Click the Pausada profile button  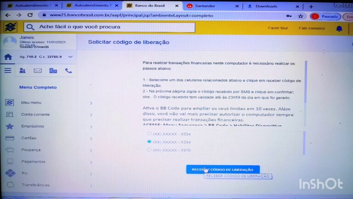click(325, 17)
